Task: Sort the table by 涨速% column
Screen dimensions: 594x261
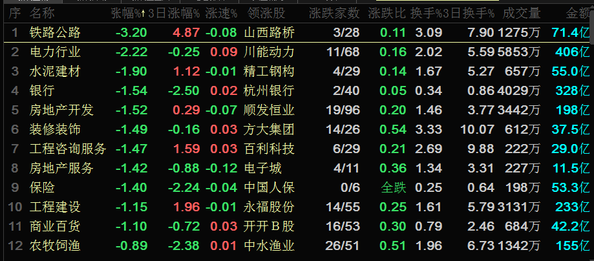Action: coord(221,13)
